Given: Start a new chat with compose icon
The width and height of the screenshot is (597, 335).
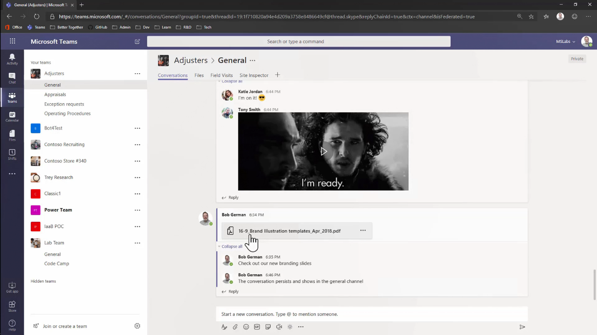Looking at the screenshot, I should pos(138,42).
